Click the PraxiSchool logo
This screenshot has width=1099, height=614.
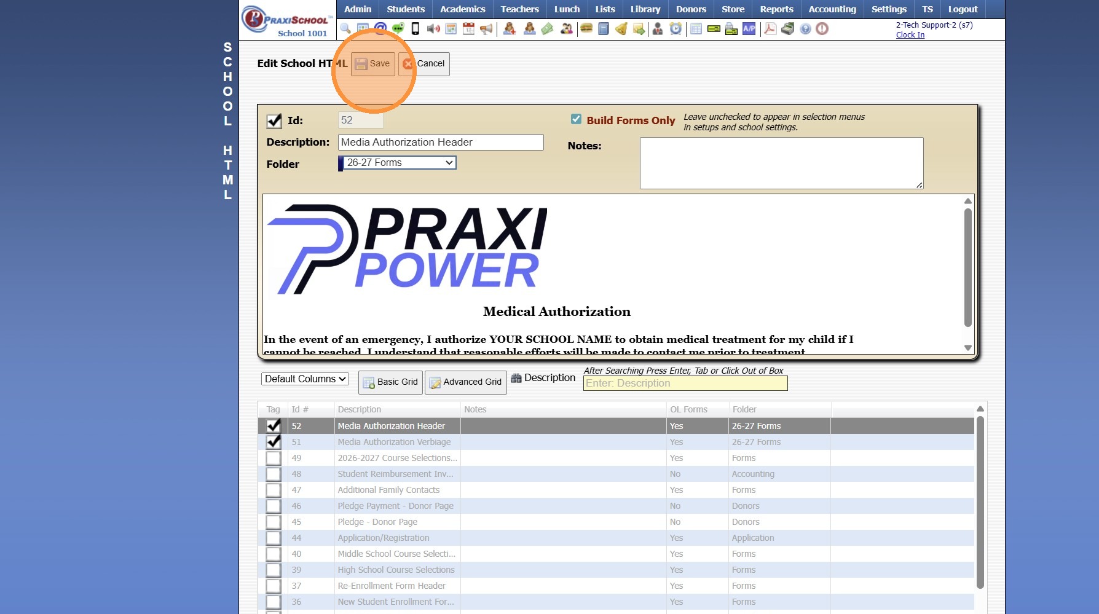coord(288,21)
